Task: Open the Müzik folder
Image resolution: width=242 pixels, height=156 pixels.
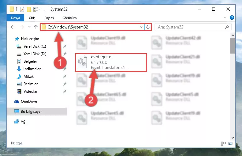Action: [x=29, y=76]
